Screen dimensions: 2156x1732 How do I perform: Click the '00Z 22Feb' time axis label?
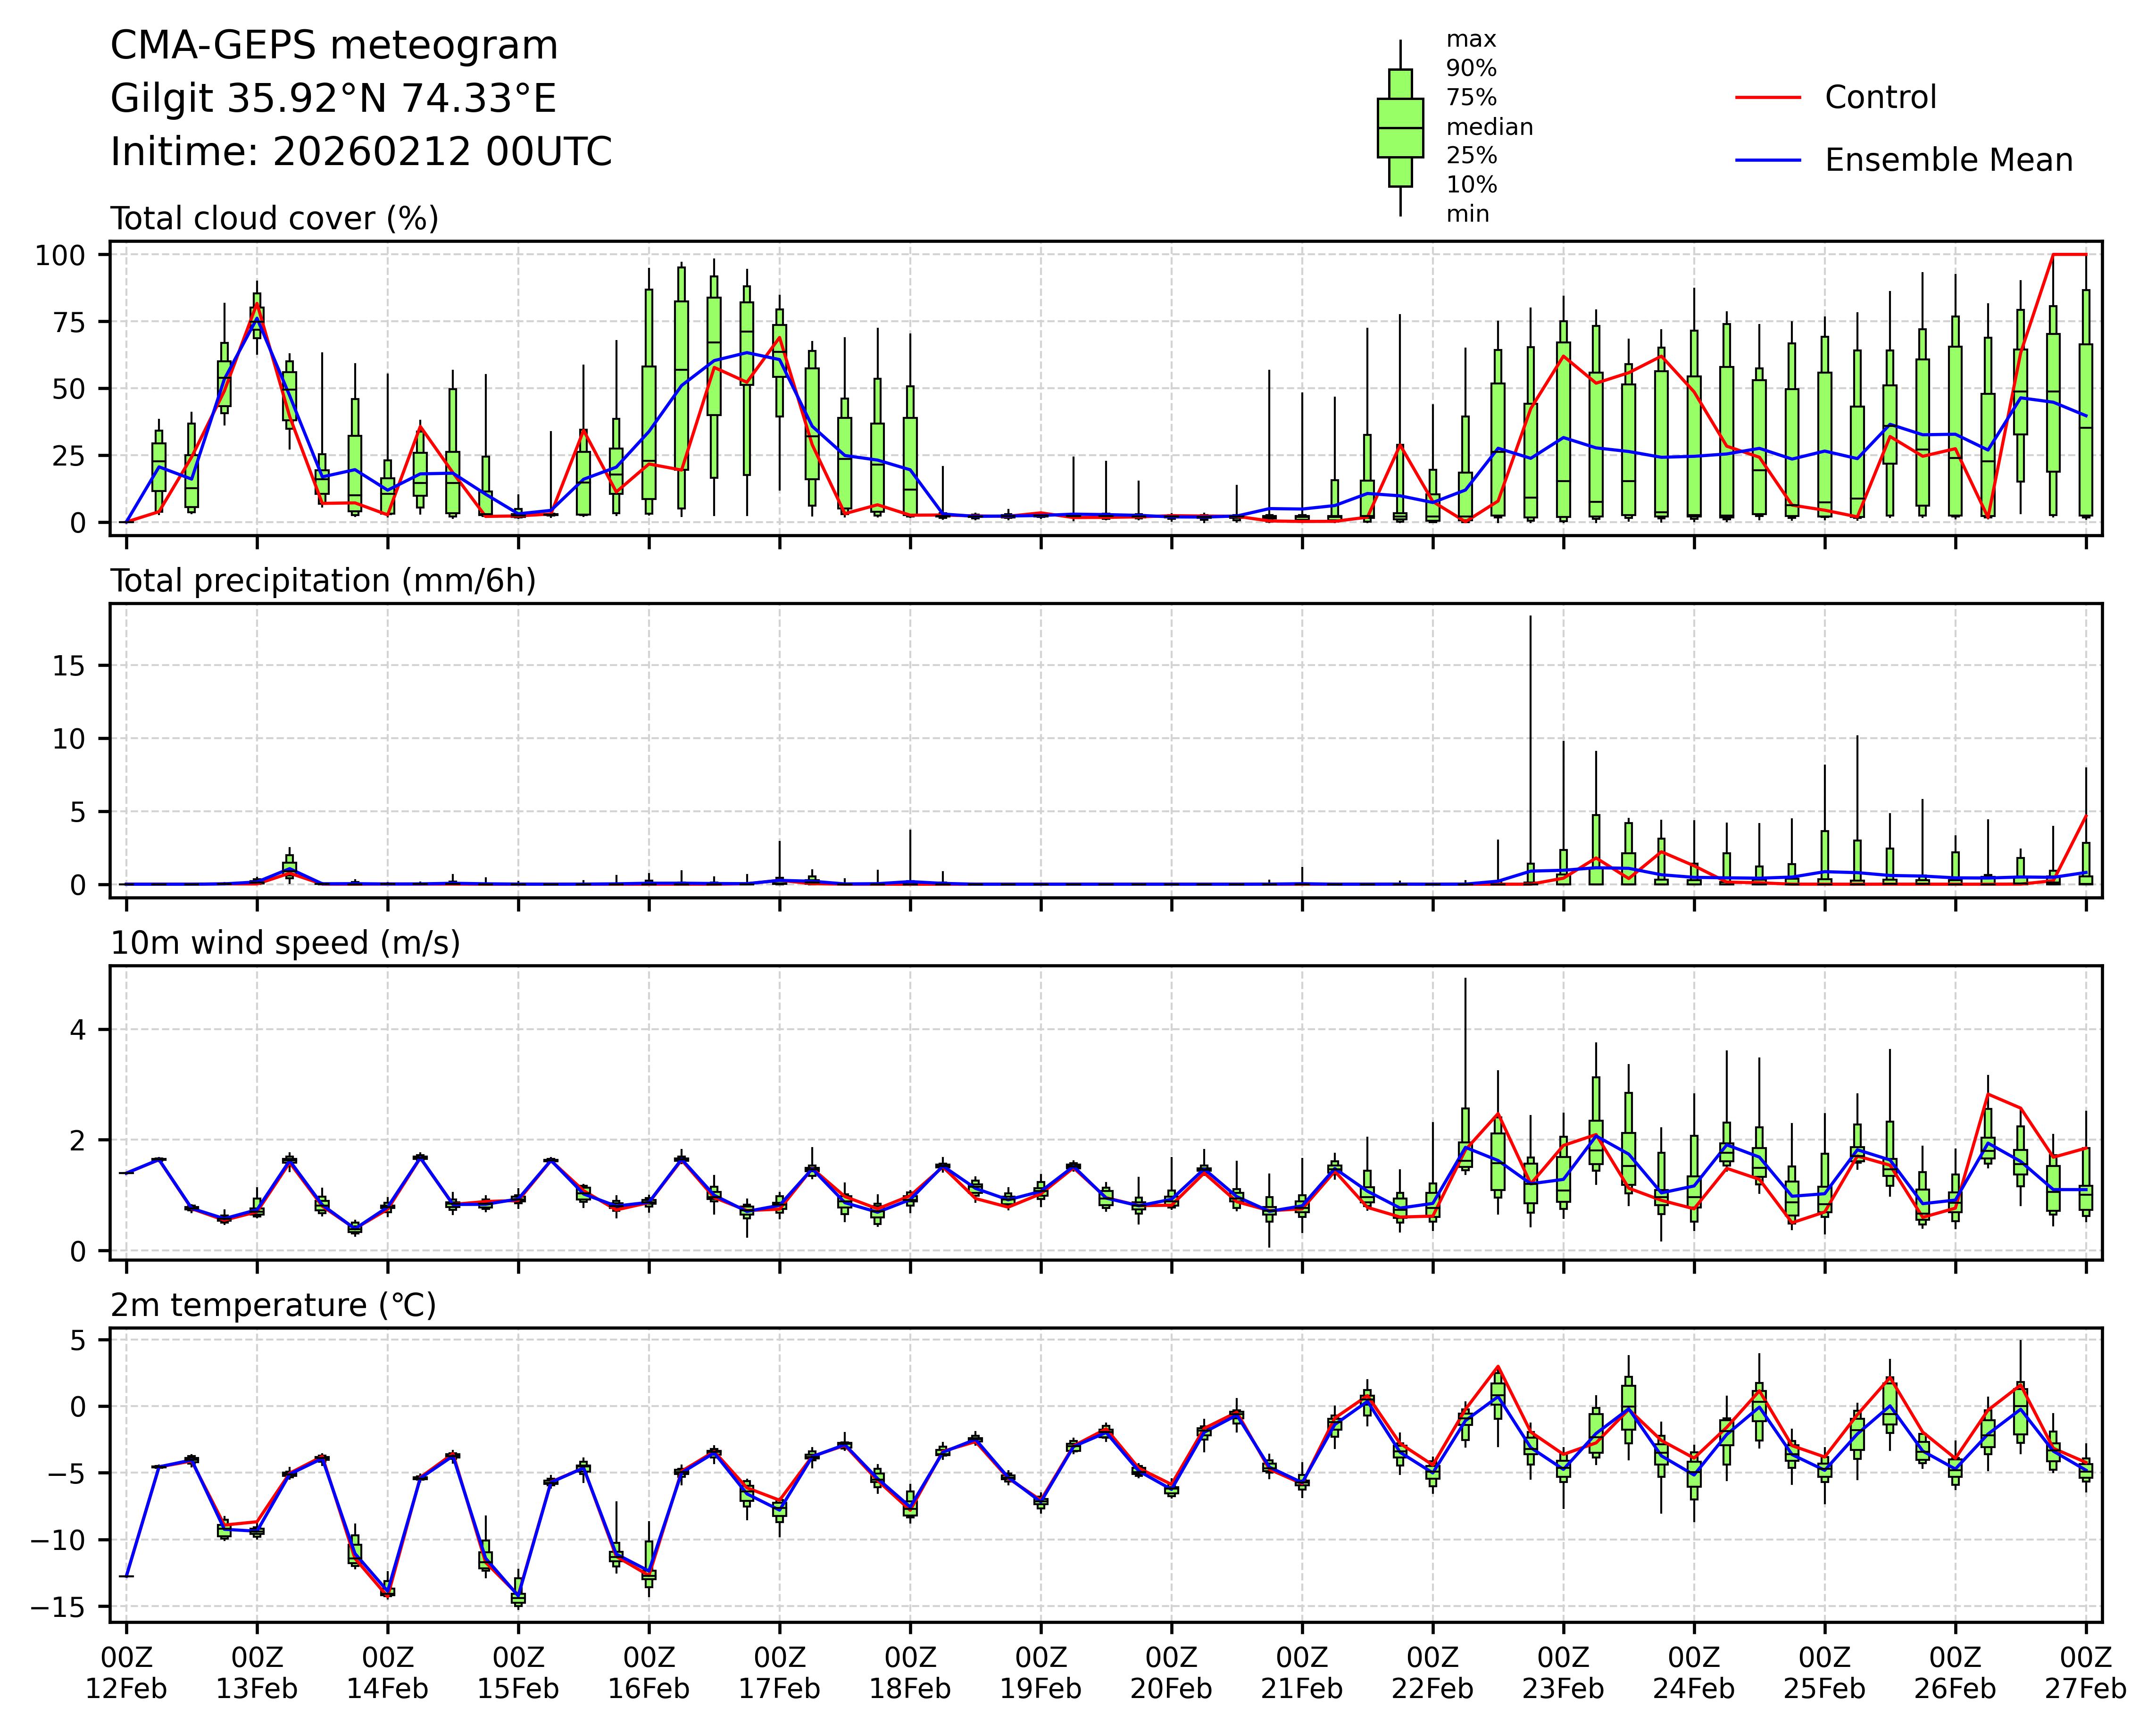pos(1432,1673)
